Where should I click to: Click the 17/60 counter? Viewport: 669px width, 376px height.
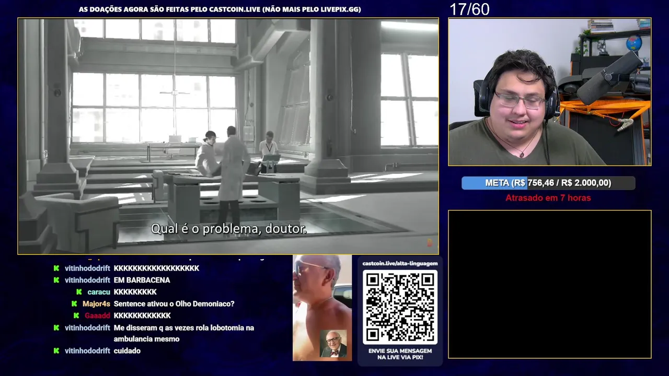click(469, 9)
